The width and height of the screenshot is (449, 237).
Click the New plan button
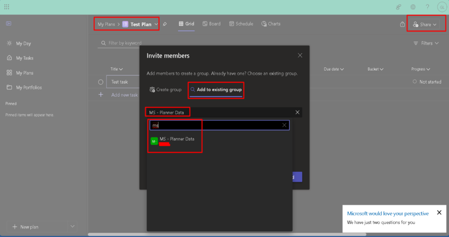pyautogui.click(x=38, y=226)
